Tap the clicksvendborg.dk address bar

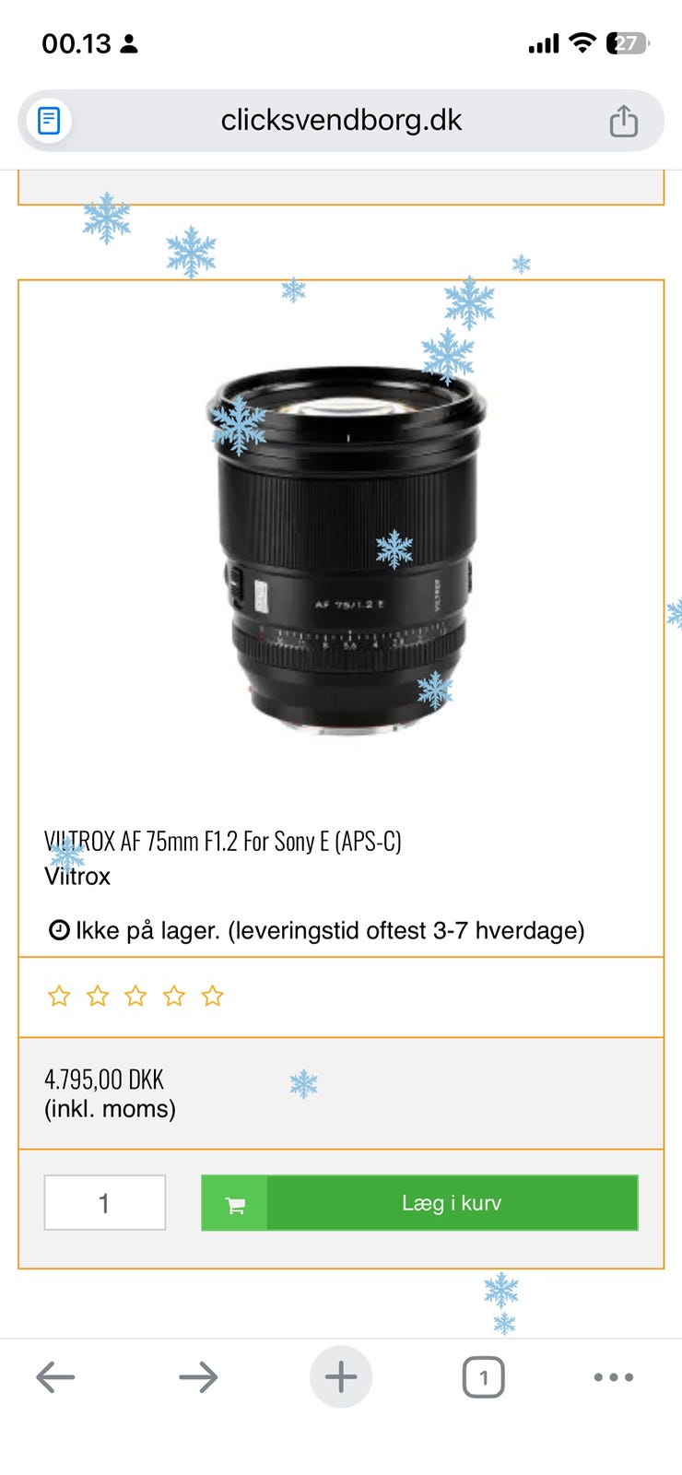pos(341,121)
